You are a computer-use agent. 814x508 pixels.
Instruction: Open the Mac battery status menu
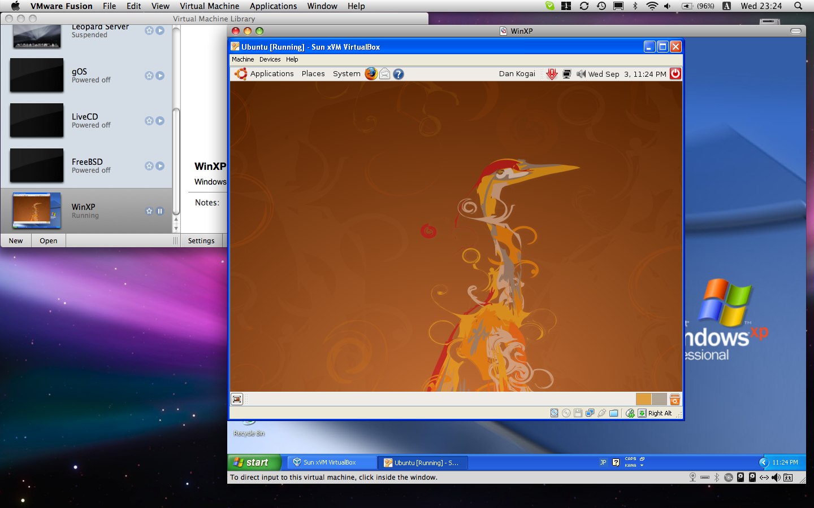point(698,6)
